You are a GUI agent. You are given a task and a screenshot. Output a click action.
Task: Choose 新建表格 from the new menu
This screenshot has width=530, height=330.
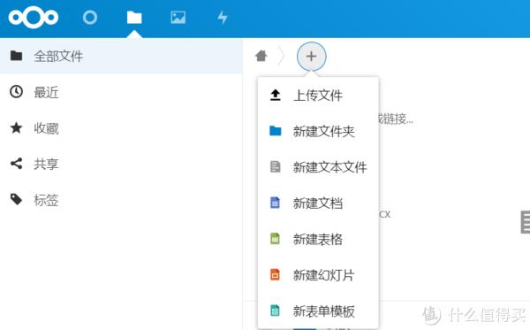coord(318,239)
